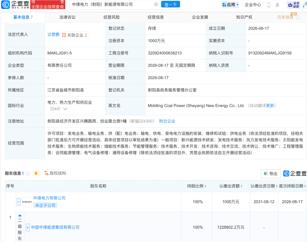The width and height of the screenshot is (307, 242).
Task: Click the 查一下 search button
Action: 170,5
